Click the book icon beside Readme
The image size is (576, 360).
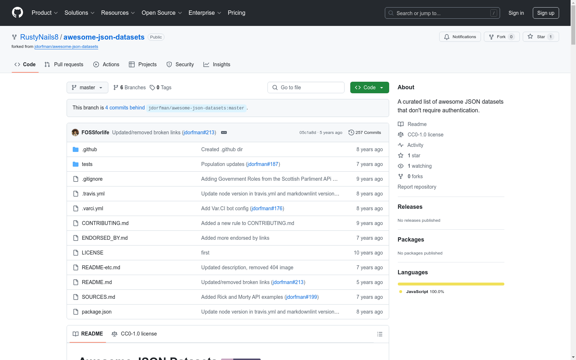(401, 124)
